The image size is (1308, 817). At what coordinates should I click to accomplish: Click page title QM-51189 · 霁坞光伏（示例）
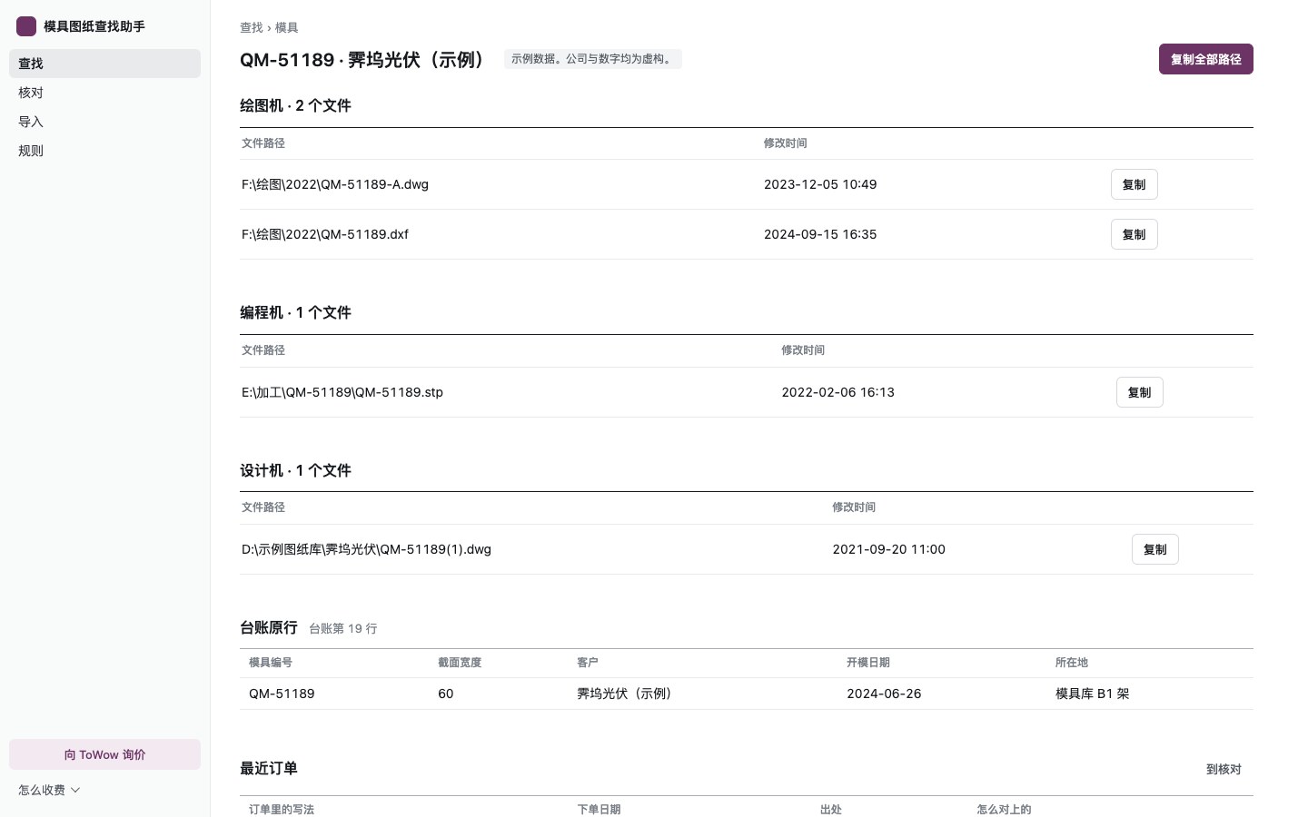click(x=365, y=60)
